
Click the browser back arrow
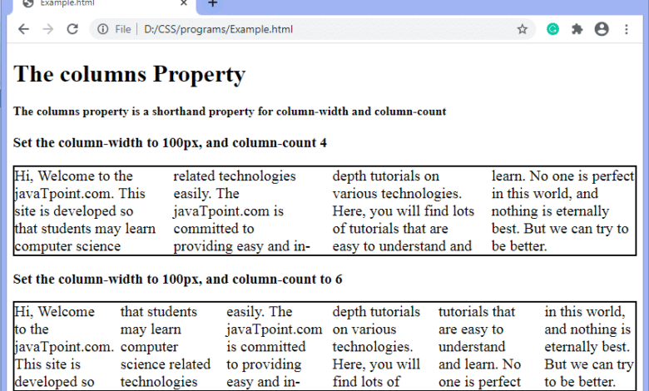click(23, 29)
